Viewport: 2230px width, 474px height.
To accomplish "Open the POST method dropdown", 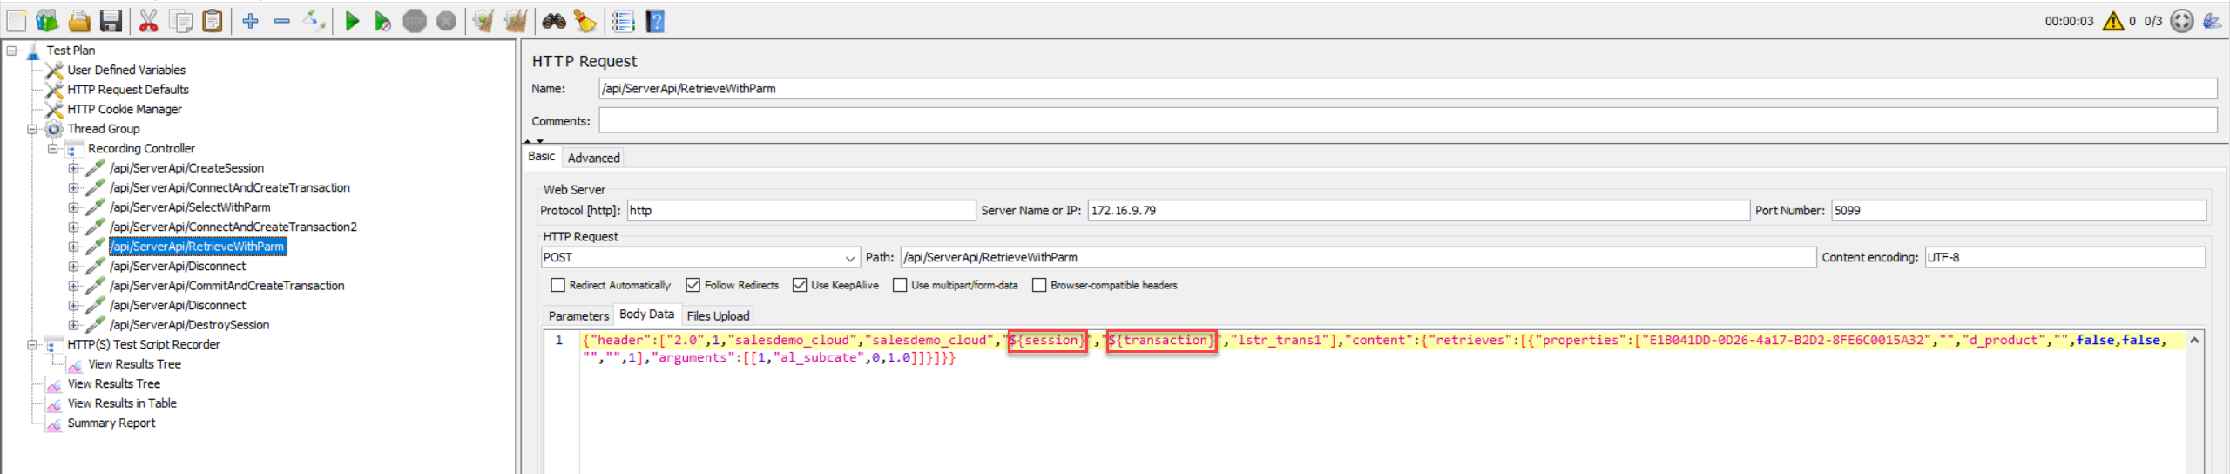I will point(850,258).
